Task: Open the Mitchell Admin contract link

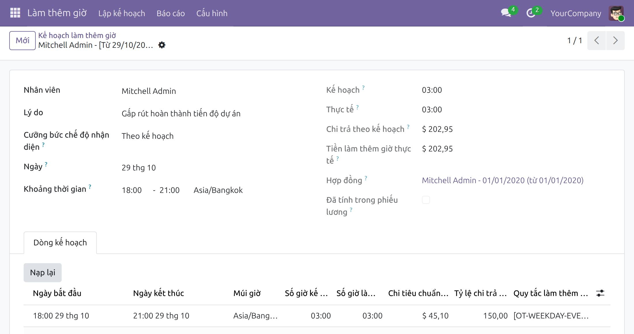Action: coord(503,180)
